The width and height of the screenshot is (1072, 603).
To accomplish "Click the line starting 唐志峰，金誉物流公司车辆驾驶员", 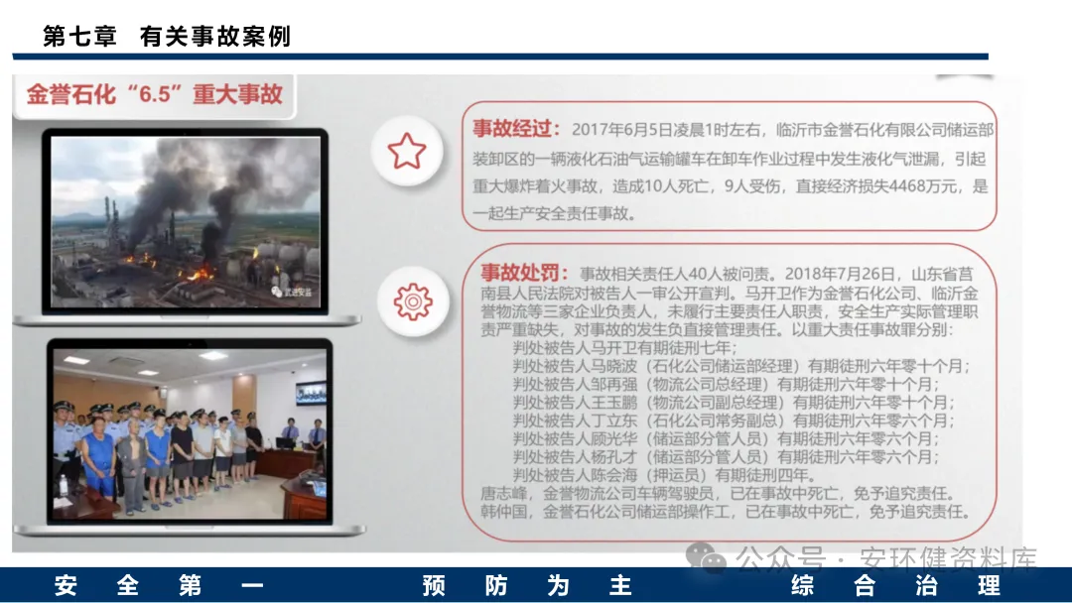I will [x=720, y=493].
